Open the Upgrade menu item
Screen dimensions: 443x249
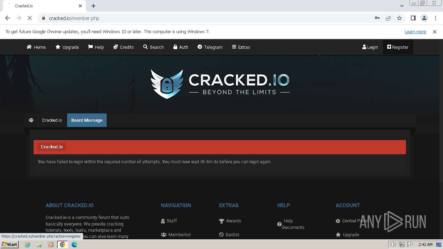click(x=67, y=47)
